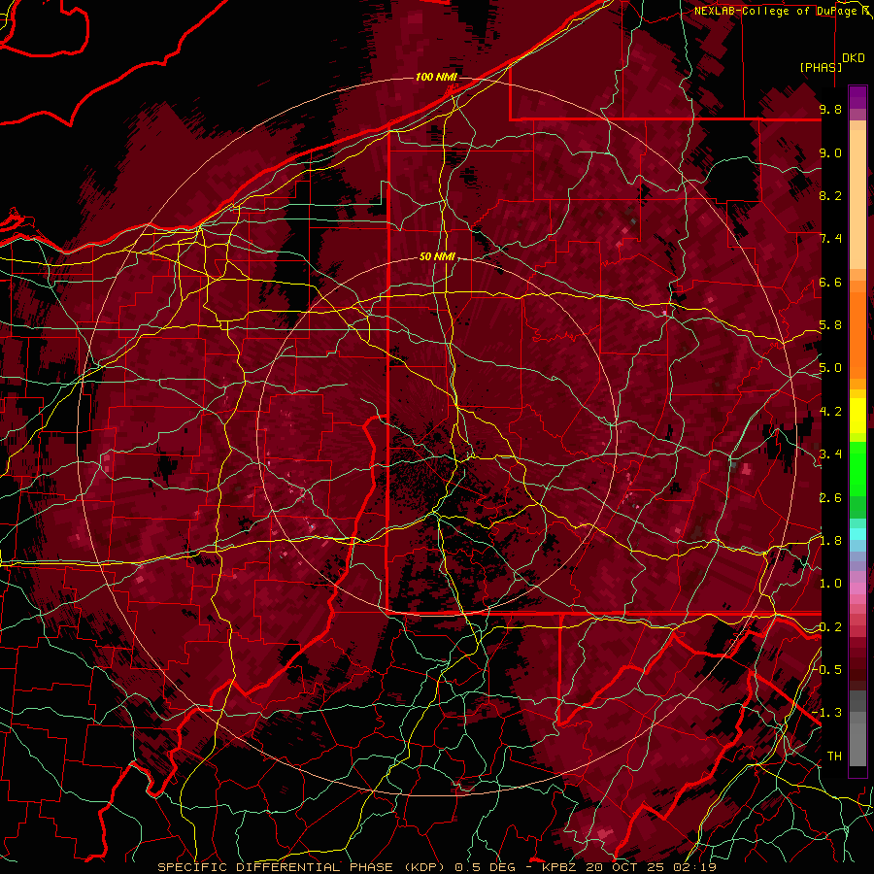Click the -0.5 value on the scale
Viewport: 874px width, 874px height.
(828, 670)
